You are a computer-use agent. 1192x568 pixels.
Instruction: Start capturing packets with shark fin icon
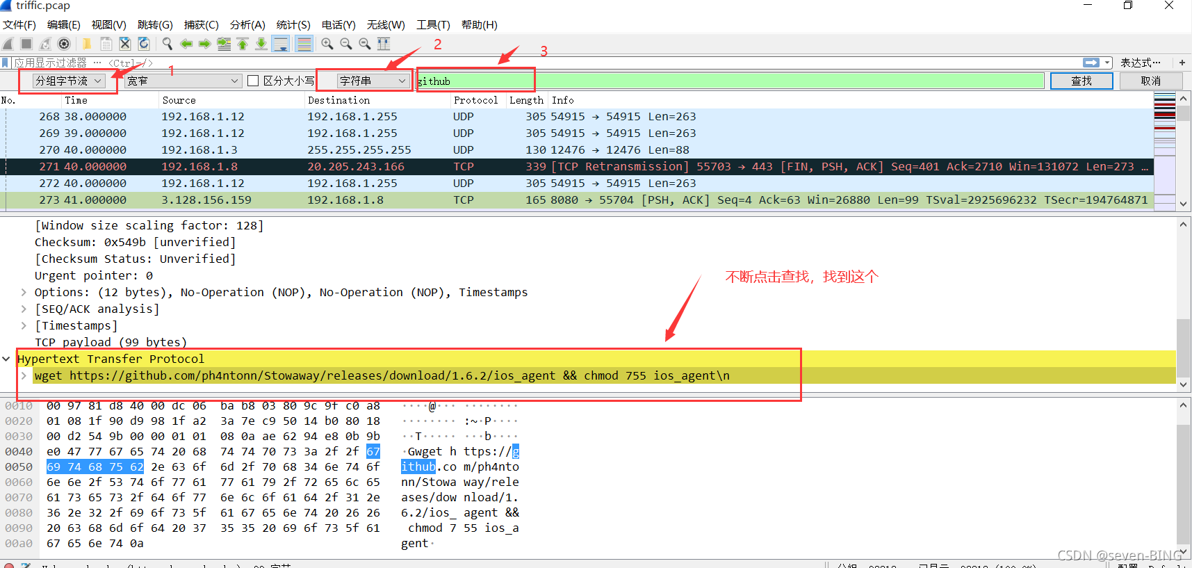(8, 44)
